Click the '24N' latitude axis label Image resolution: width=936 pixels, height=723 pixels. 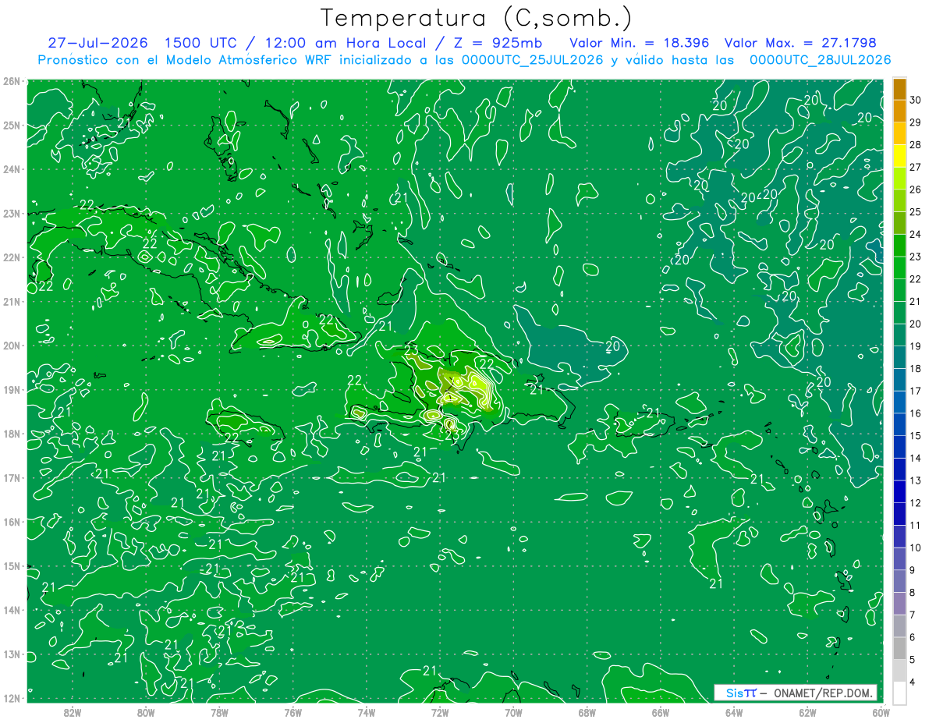[11, 169]
